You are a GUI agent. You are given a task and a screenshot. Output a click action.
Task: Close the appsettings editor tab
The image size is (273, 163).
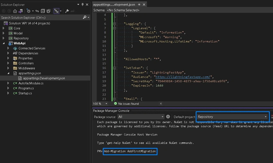tap(144, 4)
